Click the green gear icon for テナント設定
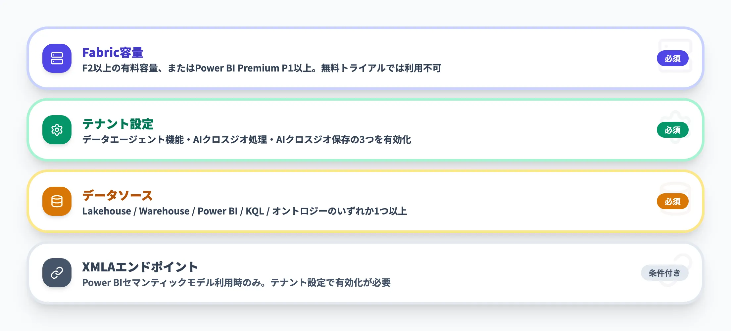 coord(57,130)
